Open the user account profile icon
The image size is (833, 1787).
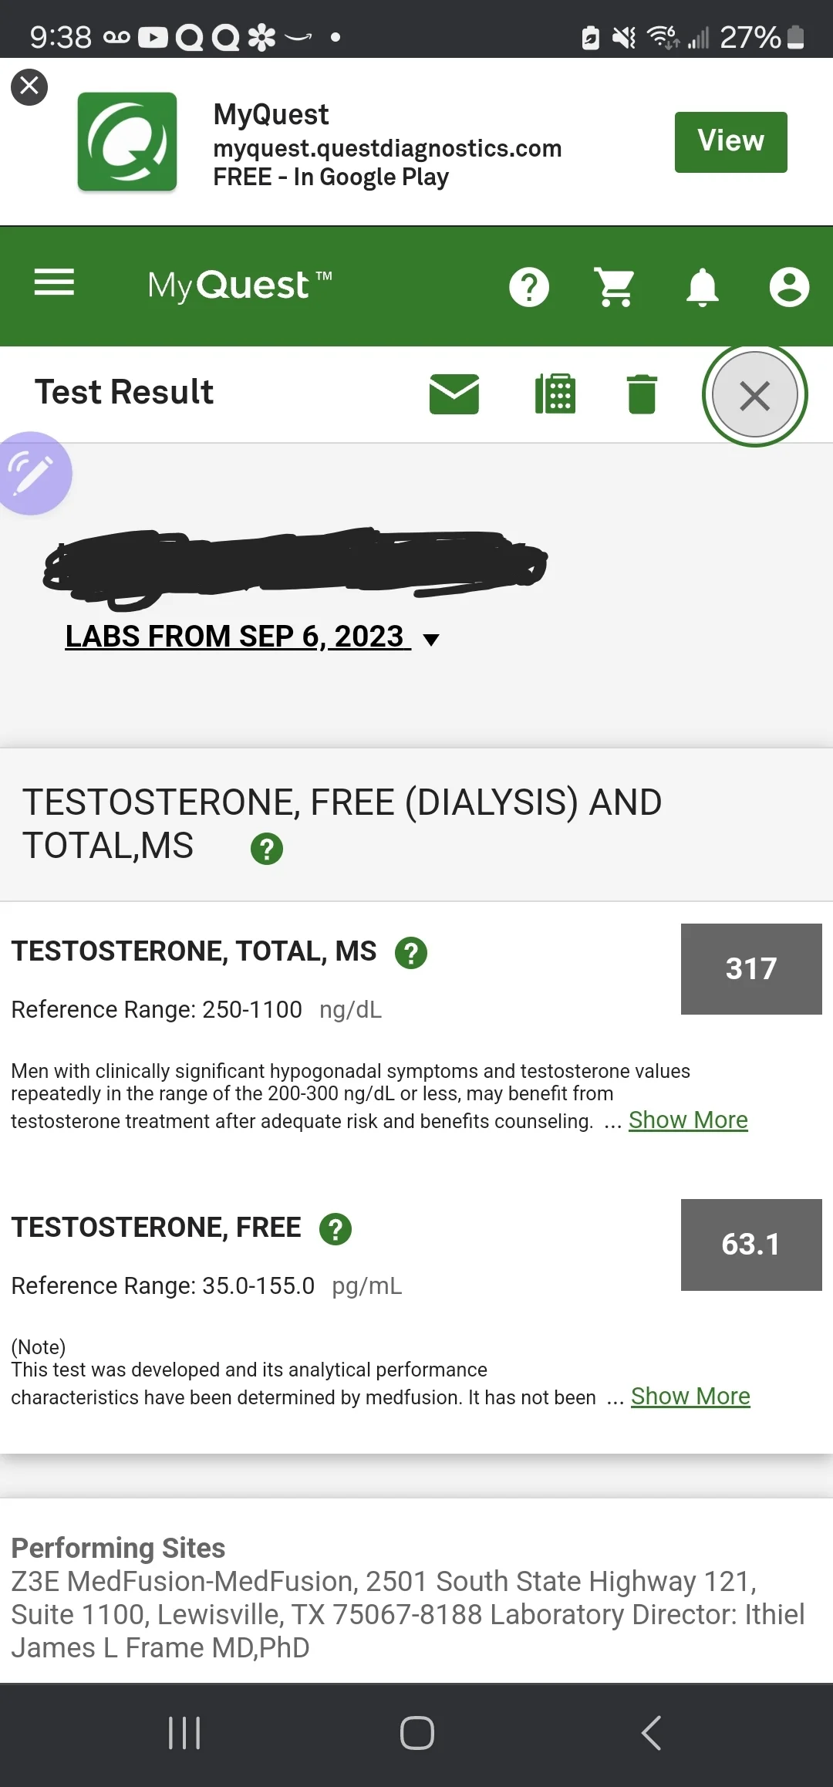click(789, 287)
